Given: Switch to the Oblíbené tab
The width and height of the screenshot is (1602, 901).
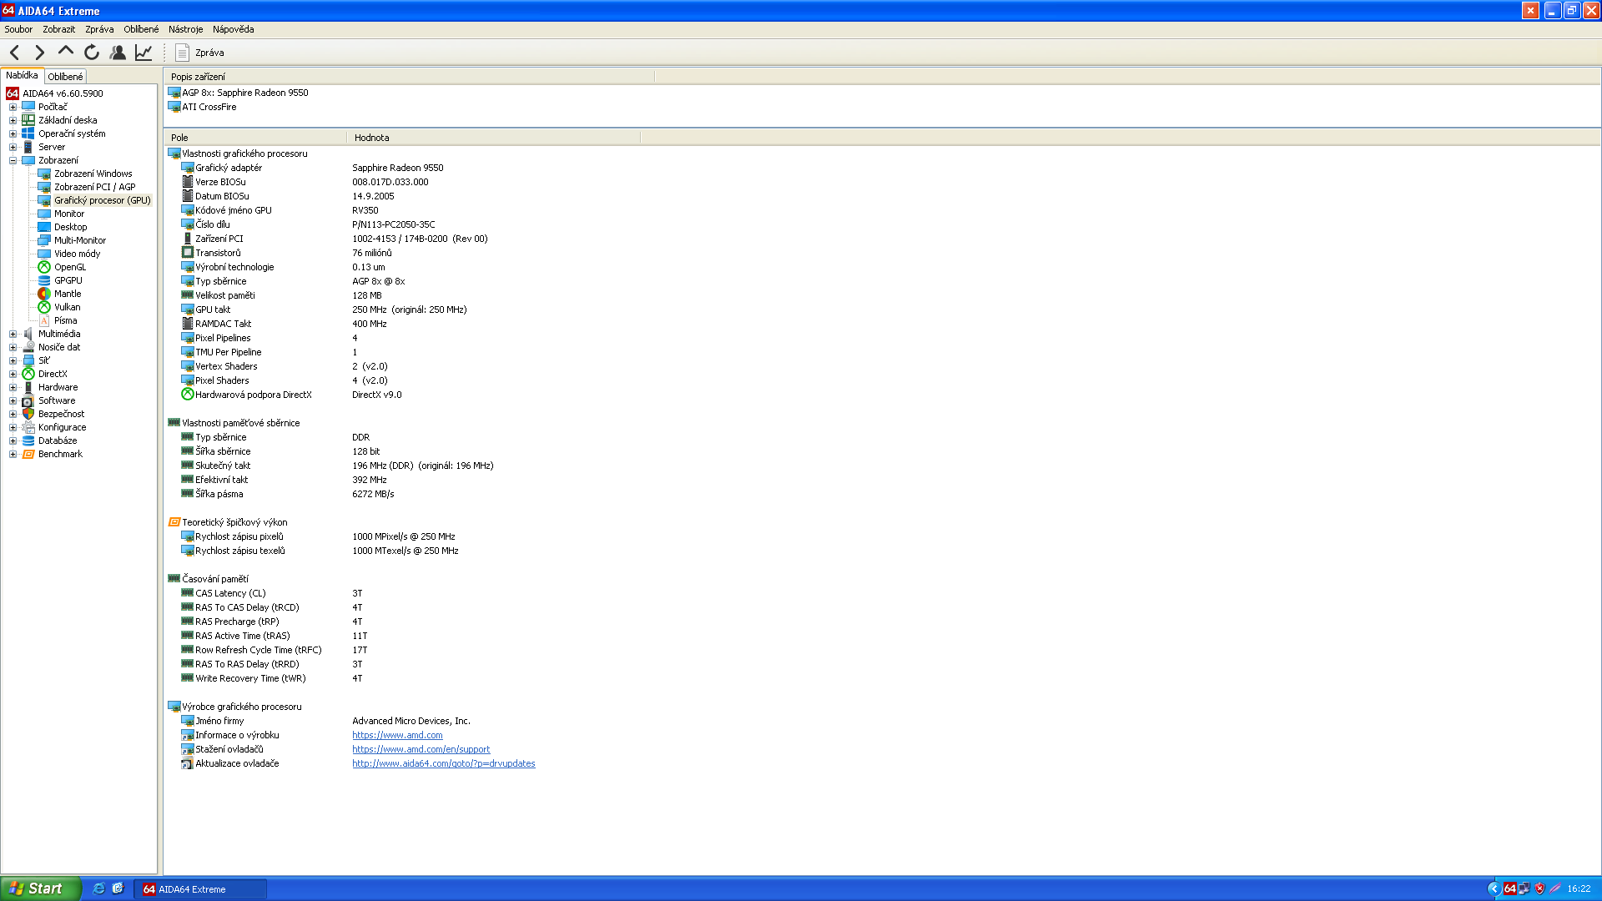Looking at the screenshot, I should point(65,77).
